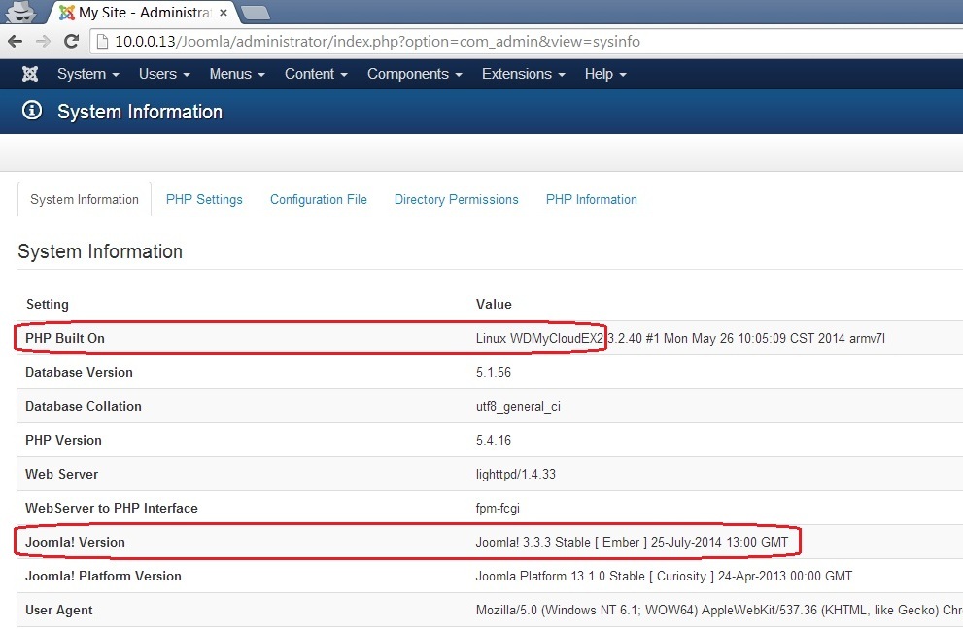Click the "Value" column header

(x=494, y=304)
